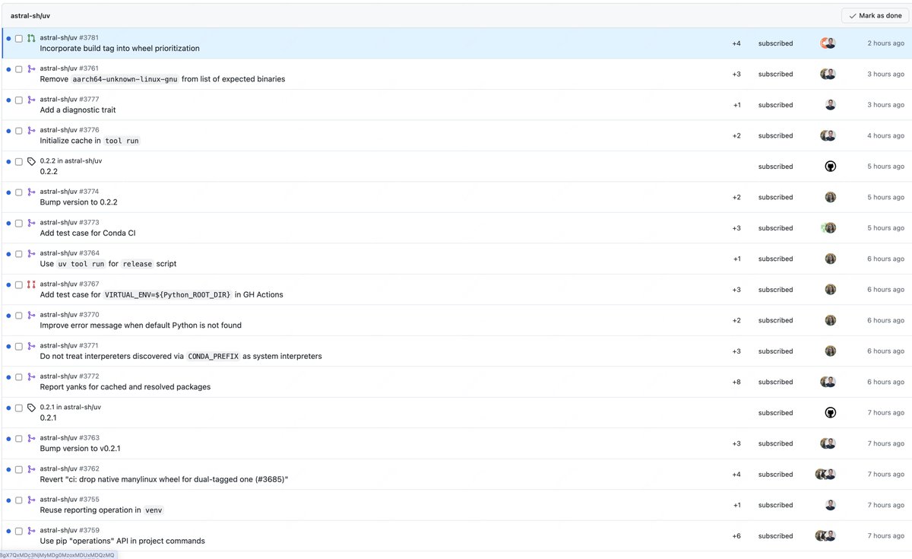Image resolution: width=912 pixels, height=559 pixels.
Task: Click merged icon for #3772 Report yanks
Action: (31, 376)
